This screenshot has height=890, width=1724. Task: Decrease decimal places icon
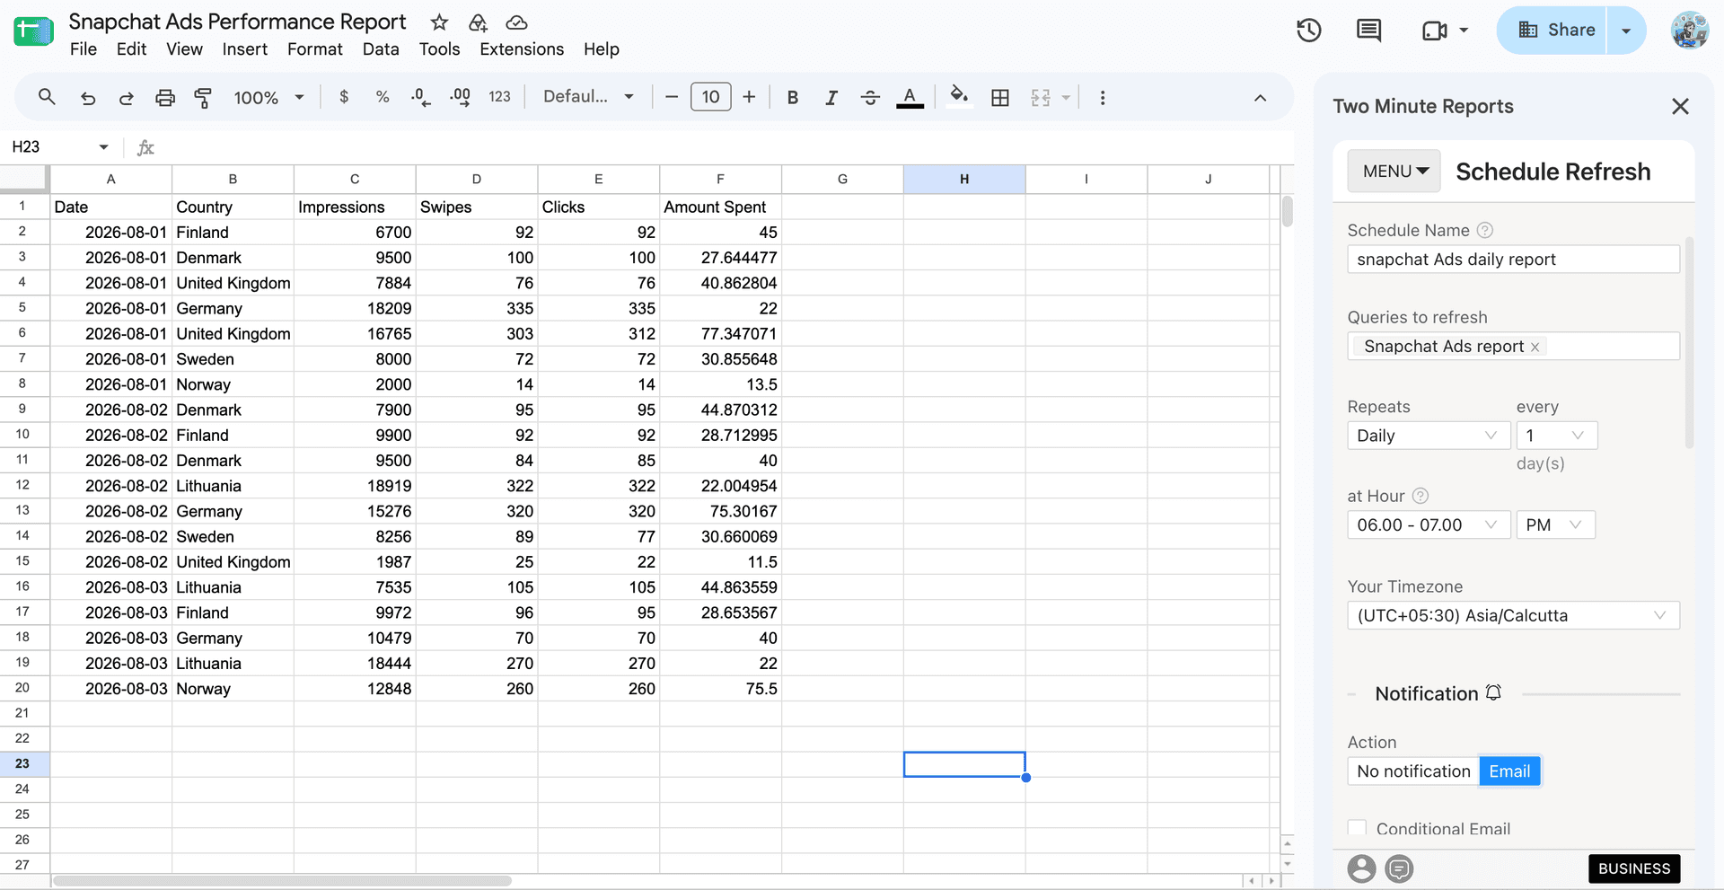[421, 97]
